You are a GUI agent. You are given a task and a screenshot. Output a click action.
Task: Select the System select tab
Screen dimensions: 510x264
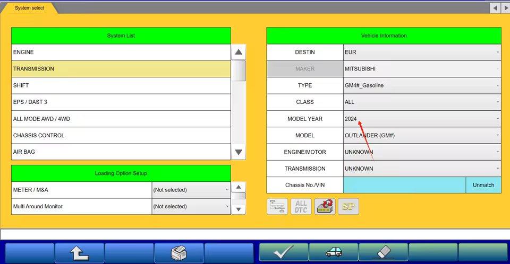[x=30, y=8]
